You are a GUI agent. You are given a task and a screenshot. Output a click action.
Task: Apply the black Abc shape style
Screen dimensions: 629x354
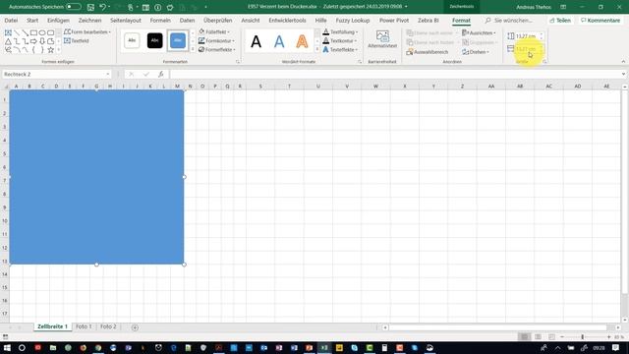click(x=155, y=40)
